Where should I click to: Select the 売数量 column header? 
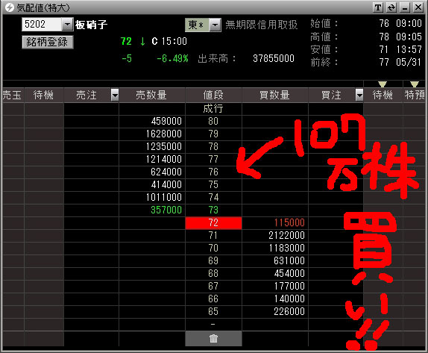[x=152, y=95]
